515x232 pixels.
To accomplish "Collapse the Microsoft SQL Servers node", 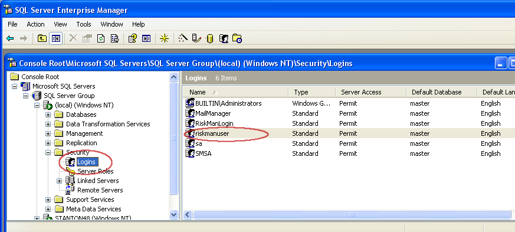I will pos(14,86).
